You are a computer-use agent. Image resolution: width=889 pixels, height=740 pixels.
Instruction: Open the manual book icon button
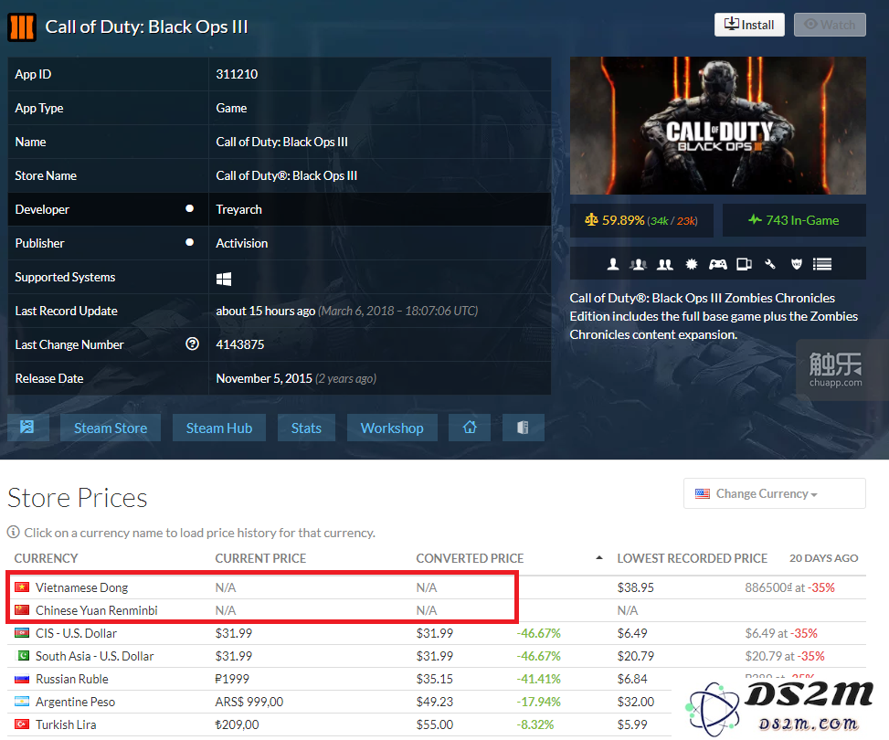click(523, 427)
